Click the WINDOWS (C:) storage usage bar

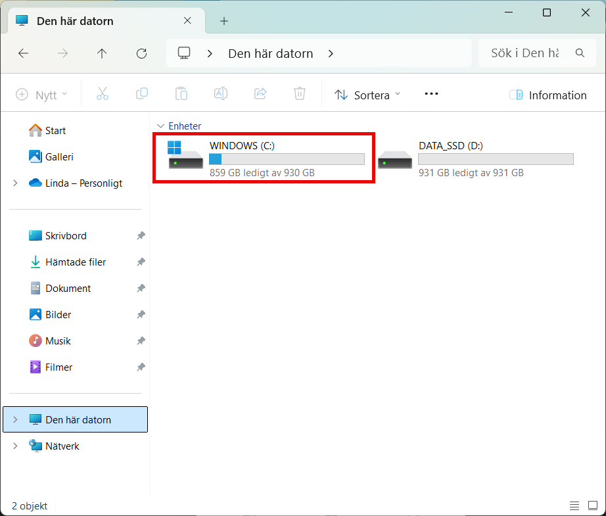(x=287, y=159)
